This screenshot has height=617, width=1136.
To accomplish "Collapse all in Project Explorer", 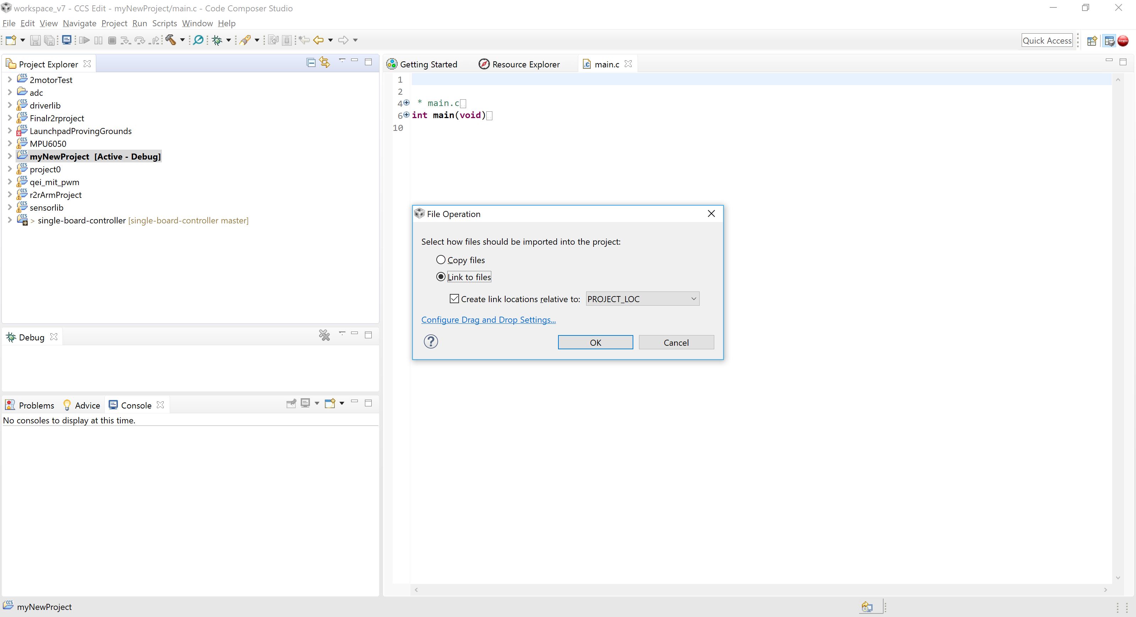I will 311,62.
